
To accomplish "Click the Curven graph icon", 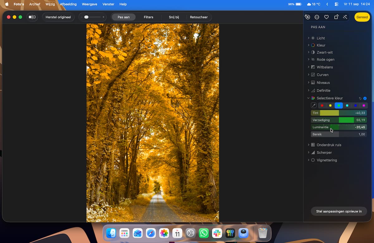I will [313, 75].
